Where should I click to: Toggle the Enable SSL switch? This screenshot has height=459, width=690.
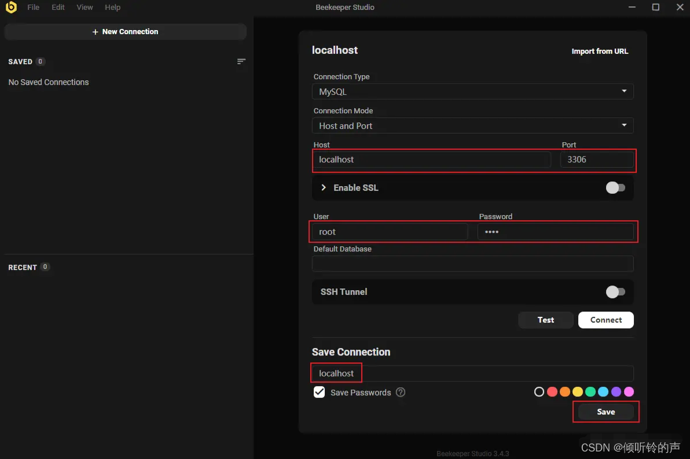point(615,188)
